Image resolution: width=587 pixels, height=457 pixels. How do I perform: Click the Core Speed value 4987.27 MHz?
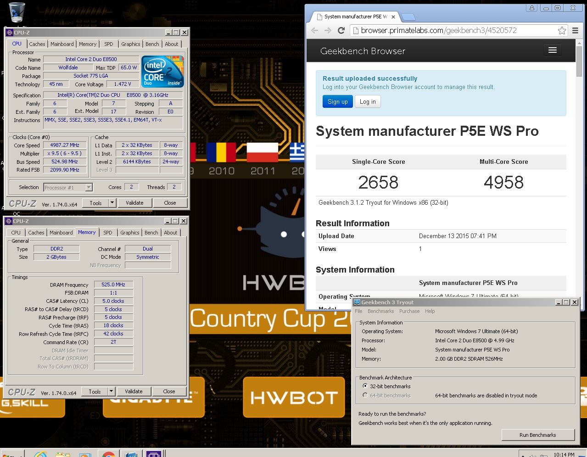click(65, 145)
